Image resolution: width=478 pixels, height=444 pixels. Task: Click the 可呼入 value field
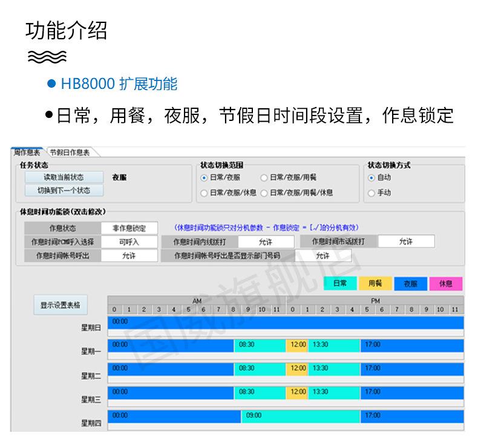coord(129,242)
